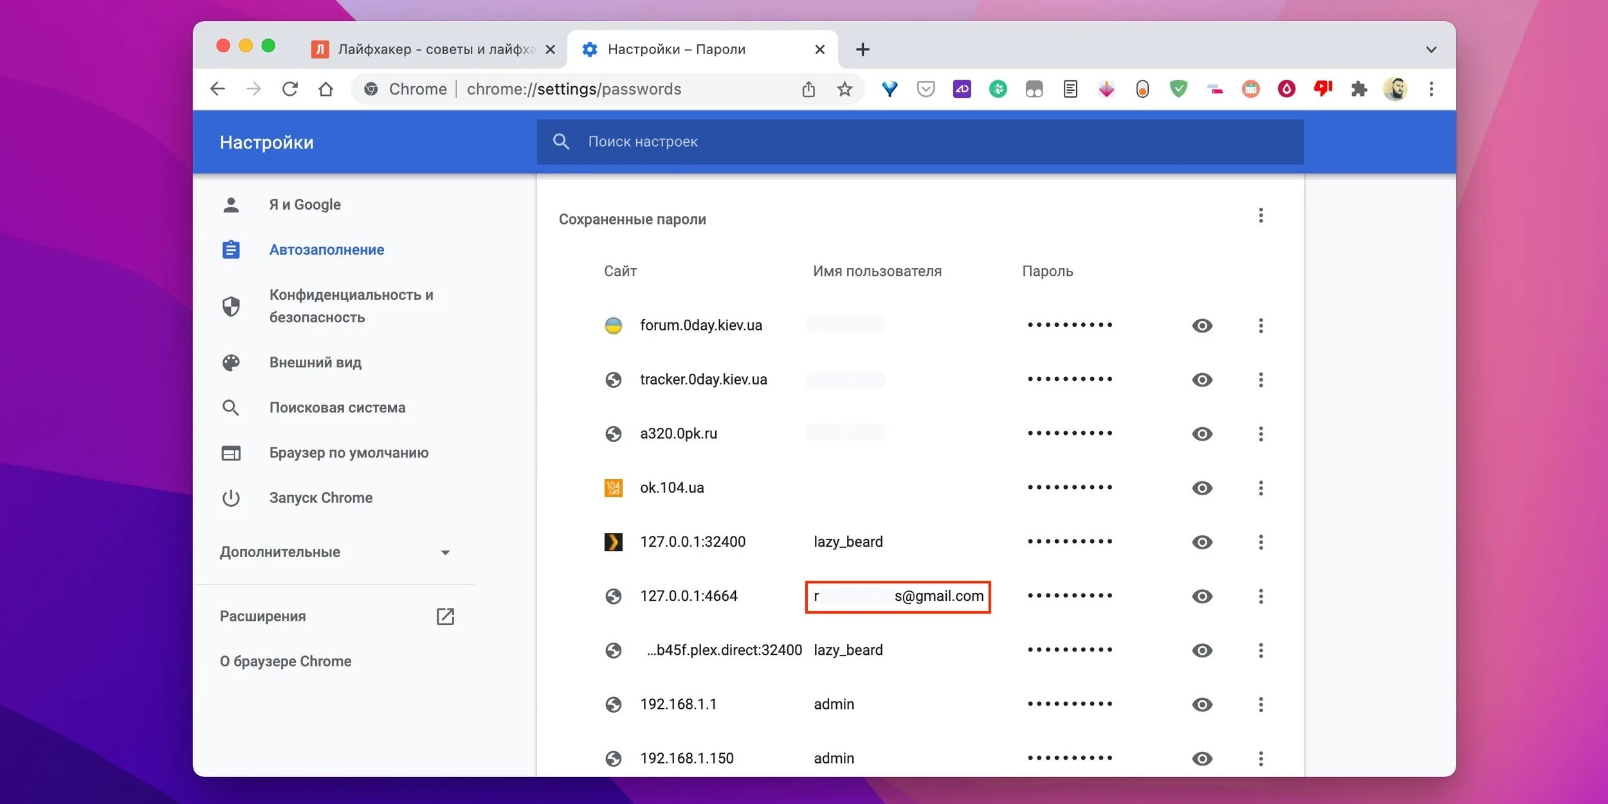Toggle password visibility for 192.168.1.1
The height and width of the screenshot is (804, 1608).
[1201, 704]
